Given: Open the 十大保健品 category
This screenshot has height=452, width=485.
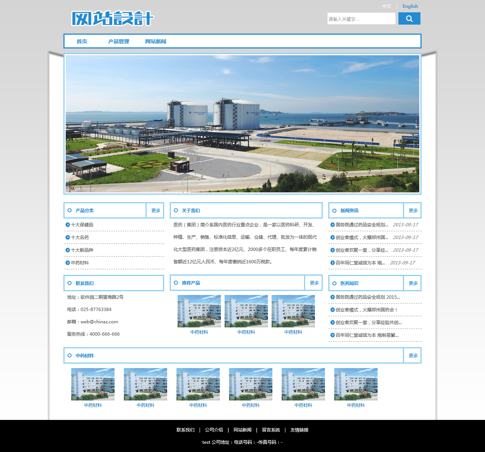Looking at the screenshot, I should [82, 225].
